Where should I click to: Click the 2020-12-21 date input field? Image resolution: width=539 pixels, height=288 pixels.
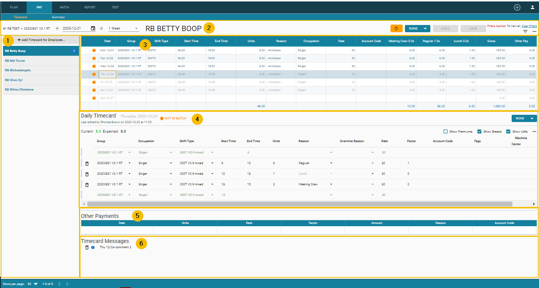76,28
